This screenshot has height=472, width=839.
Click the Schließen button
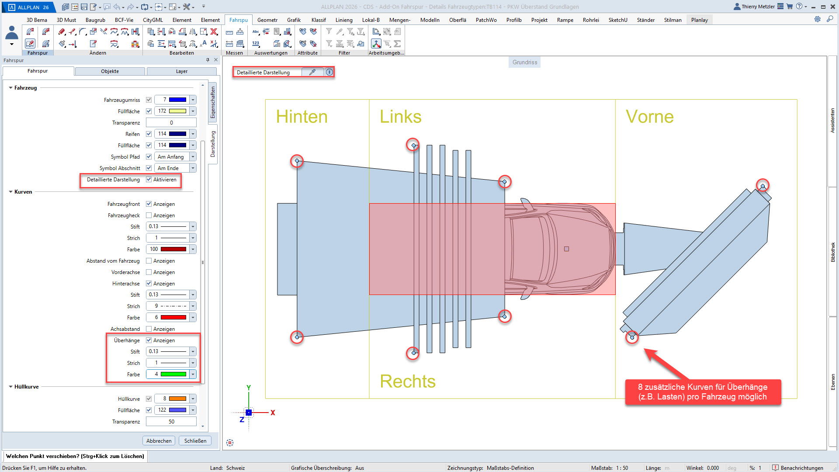[x=195, y=441]
